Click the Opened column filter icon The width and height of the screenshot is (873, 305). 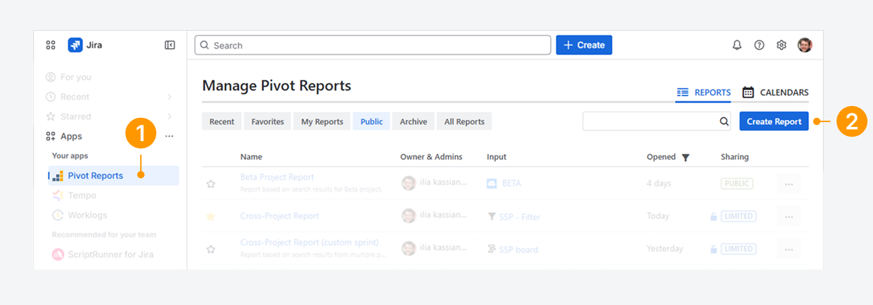tap(685, 158)
